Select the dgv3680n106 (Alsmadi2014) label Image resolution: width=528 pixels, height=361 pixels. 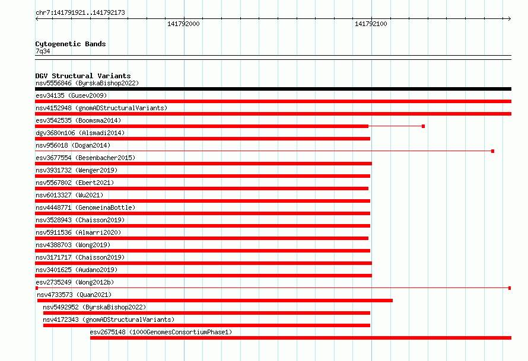click(x=80, y=133)
